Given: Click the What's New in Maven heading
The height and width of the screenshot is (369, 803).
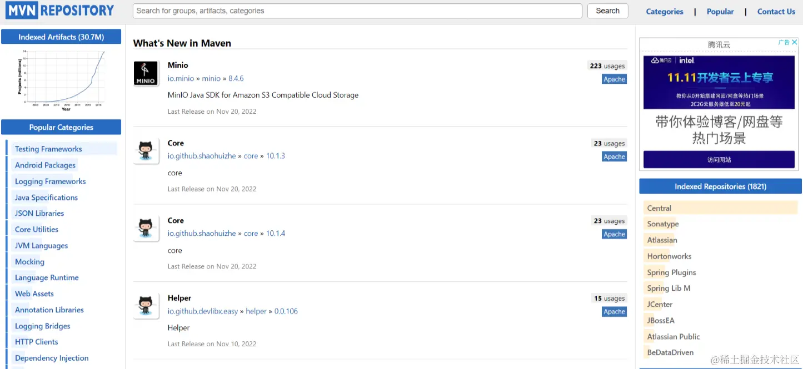Looking at the screenshot, I should [x=182, y=43].
